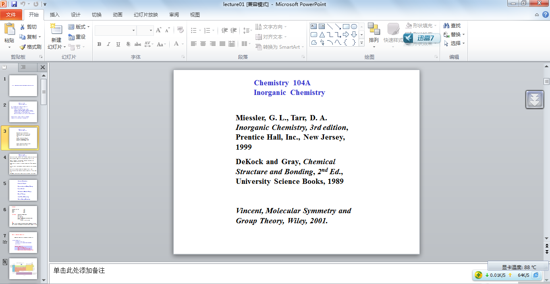Viewport: 550px width, 284px height.
Task: Toggle center text alignment
Action: coord(203,44)
